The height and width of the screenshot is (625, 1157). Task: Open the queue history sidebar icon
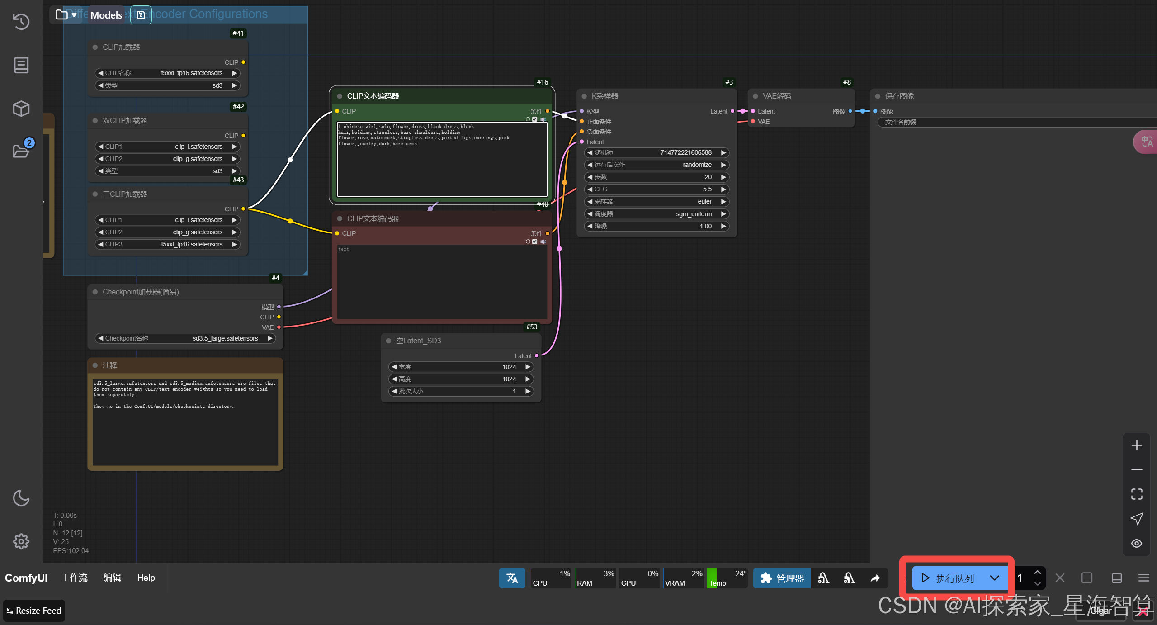point(21,22)
